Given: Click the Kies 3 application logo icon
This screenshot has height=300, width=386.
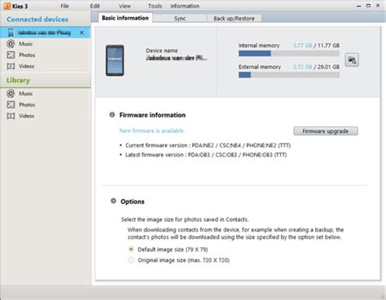Looking at the screenshot, I should click(7, 6).
